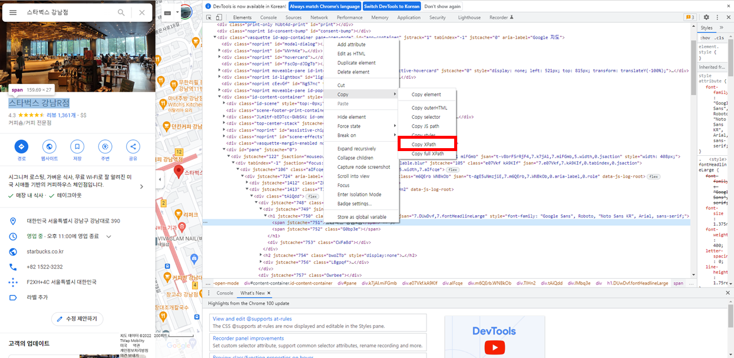The image size is (734, 358).
Task: Open DevTools three-dot customize menu
Action: [x=716, y=18]
